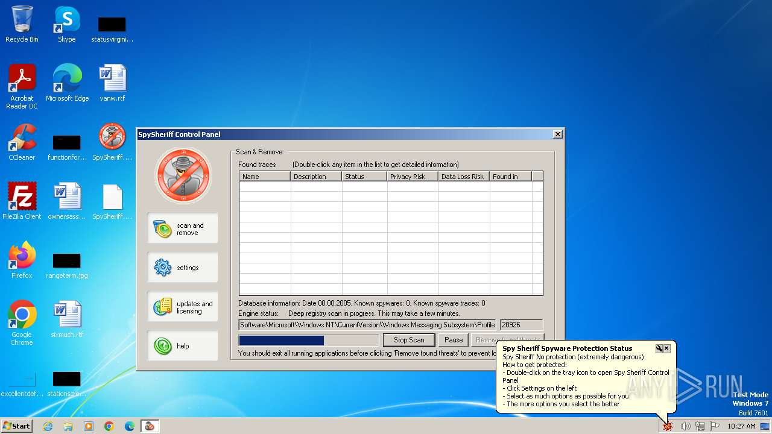Pause the scan

click(454, 340)
